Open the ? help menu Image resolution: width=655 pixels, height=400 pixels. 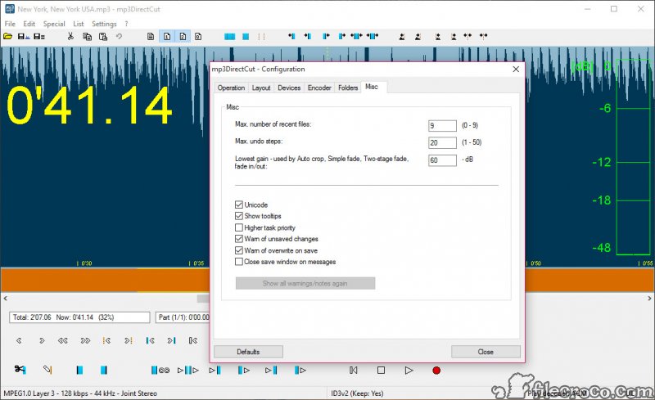tap(127, 24)
